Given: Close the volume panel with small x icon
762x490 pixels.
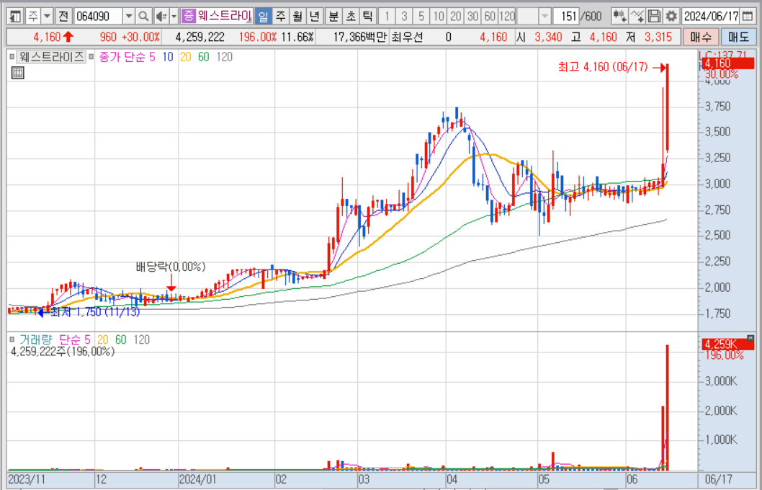Looking at the screenshot, I should pyautogui.click(x=750, y=337).
